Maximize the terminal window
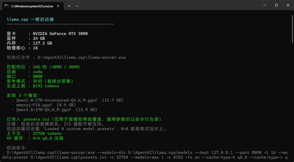294x162 pixels. coord(276,5)
